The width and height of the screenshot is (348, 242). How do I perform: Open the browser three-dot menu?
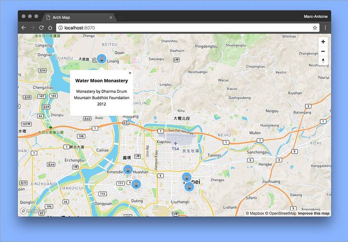325,28
